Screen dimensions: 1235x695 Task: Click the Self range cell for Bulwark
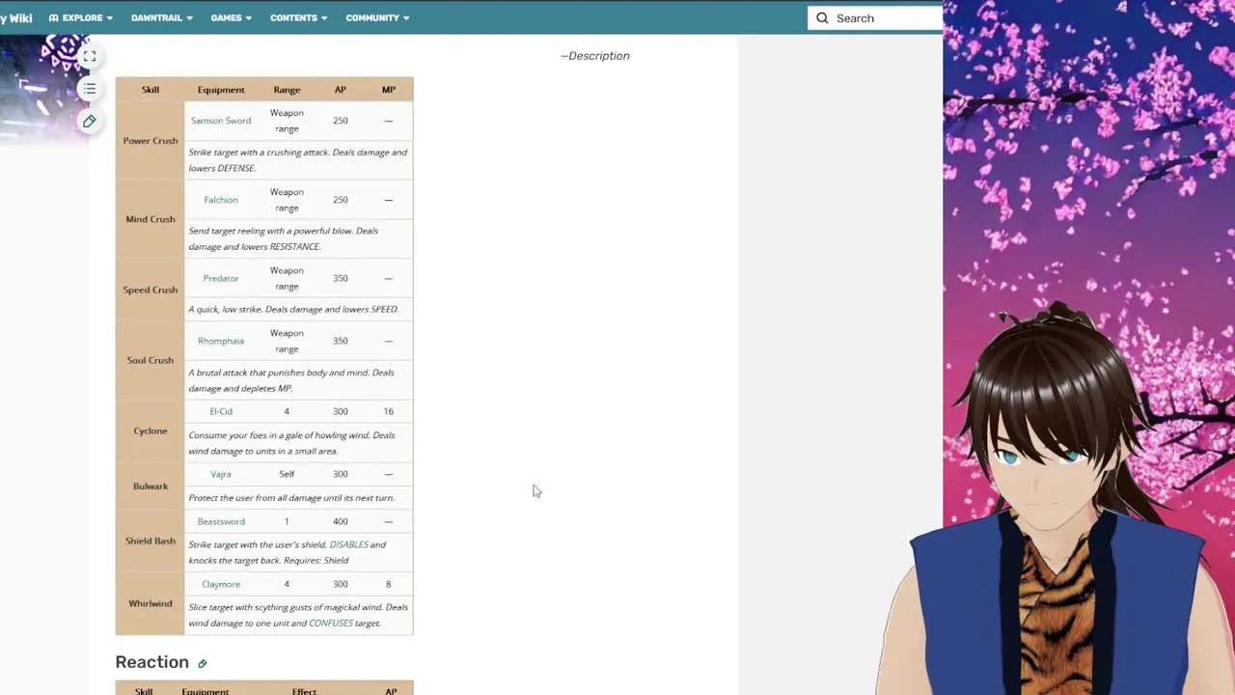(x=287, y=474)
